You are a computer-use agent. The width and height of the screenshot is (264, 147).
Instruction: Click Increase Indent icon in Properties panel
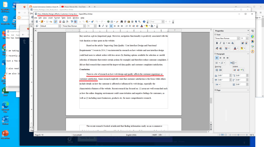coord(234,70)
